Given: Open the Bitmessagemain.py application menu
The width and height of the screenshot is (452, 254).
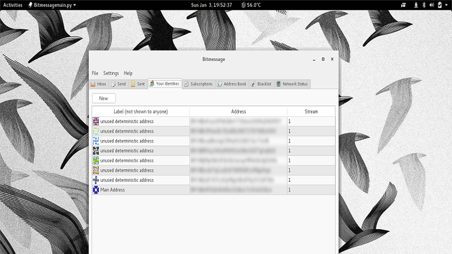Looking at the screenshot, I should tap(52, 5).
